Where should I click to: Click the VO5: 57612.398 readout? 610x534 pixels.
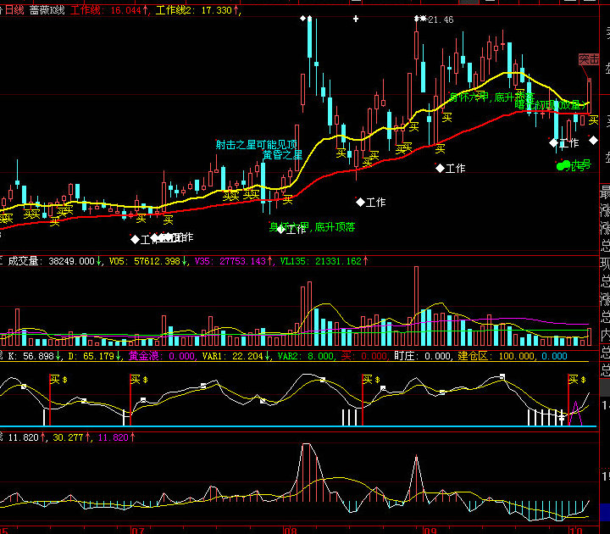pyautogui.click(x=147, y=261)
